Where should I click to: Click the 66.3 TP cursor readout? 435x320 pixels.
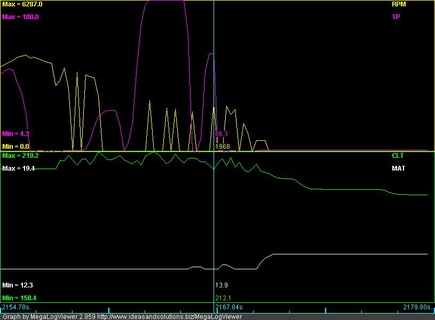[x=222, y=133]
